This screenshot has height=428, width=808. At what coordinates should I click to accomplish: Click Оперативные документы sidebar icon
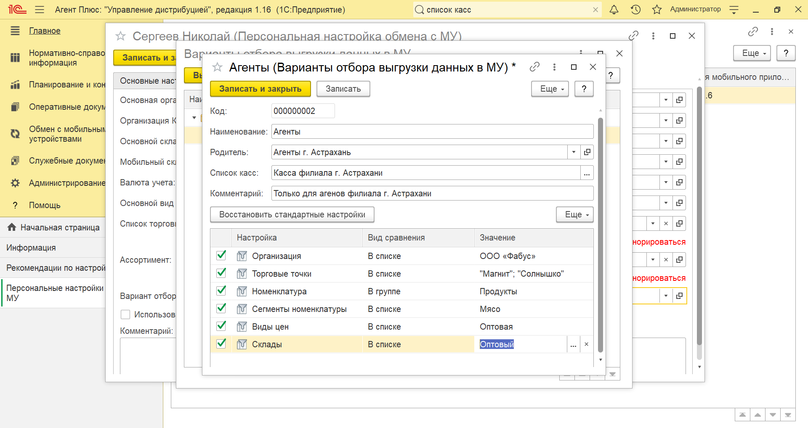point(15,107)
